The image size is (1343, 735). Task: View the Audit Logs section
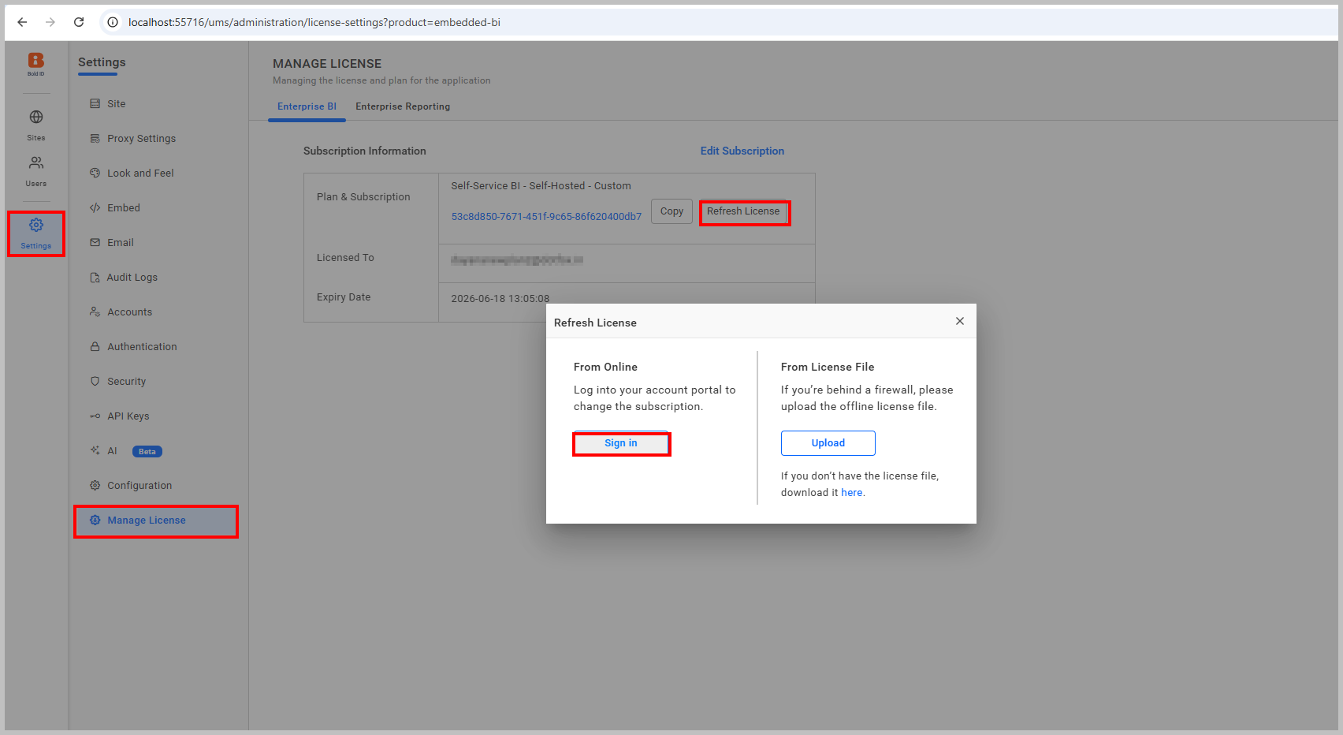132,277
